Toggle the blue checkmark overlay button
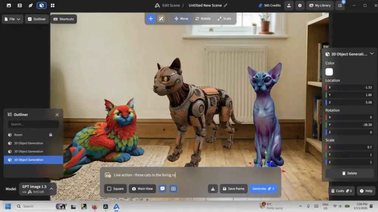Screen dimensions: 378x212 [x=162, y=189]
